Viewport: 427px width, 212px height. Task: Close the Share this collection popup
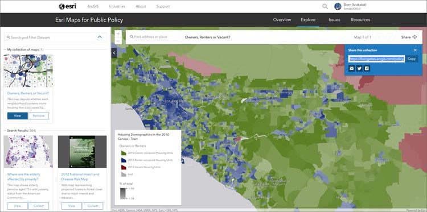coord(415,50)
